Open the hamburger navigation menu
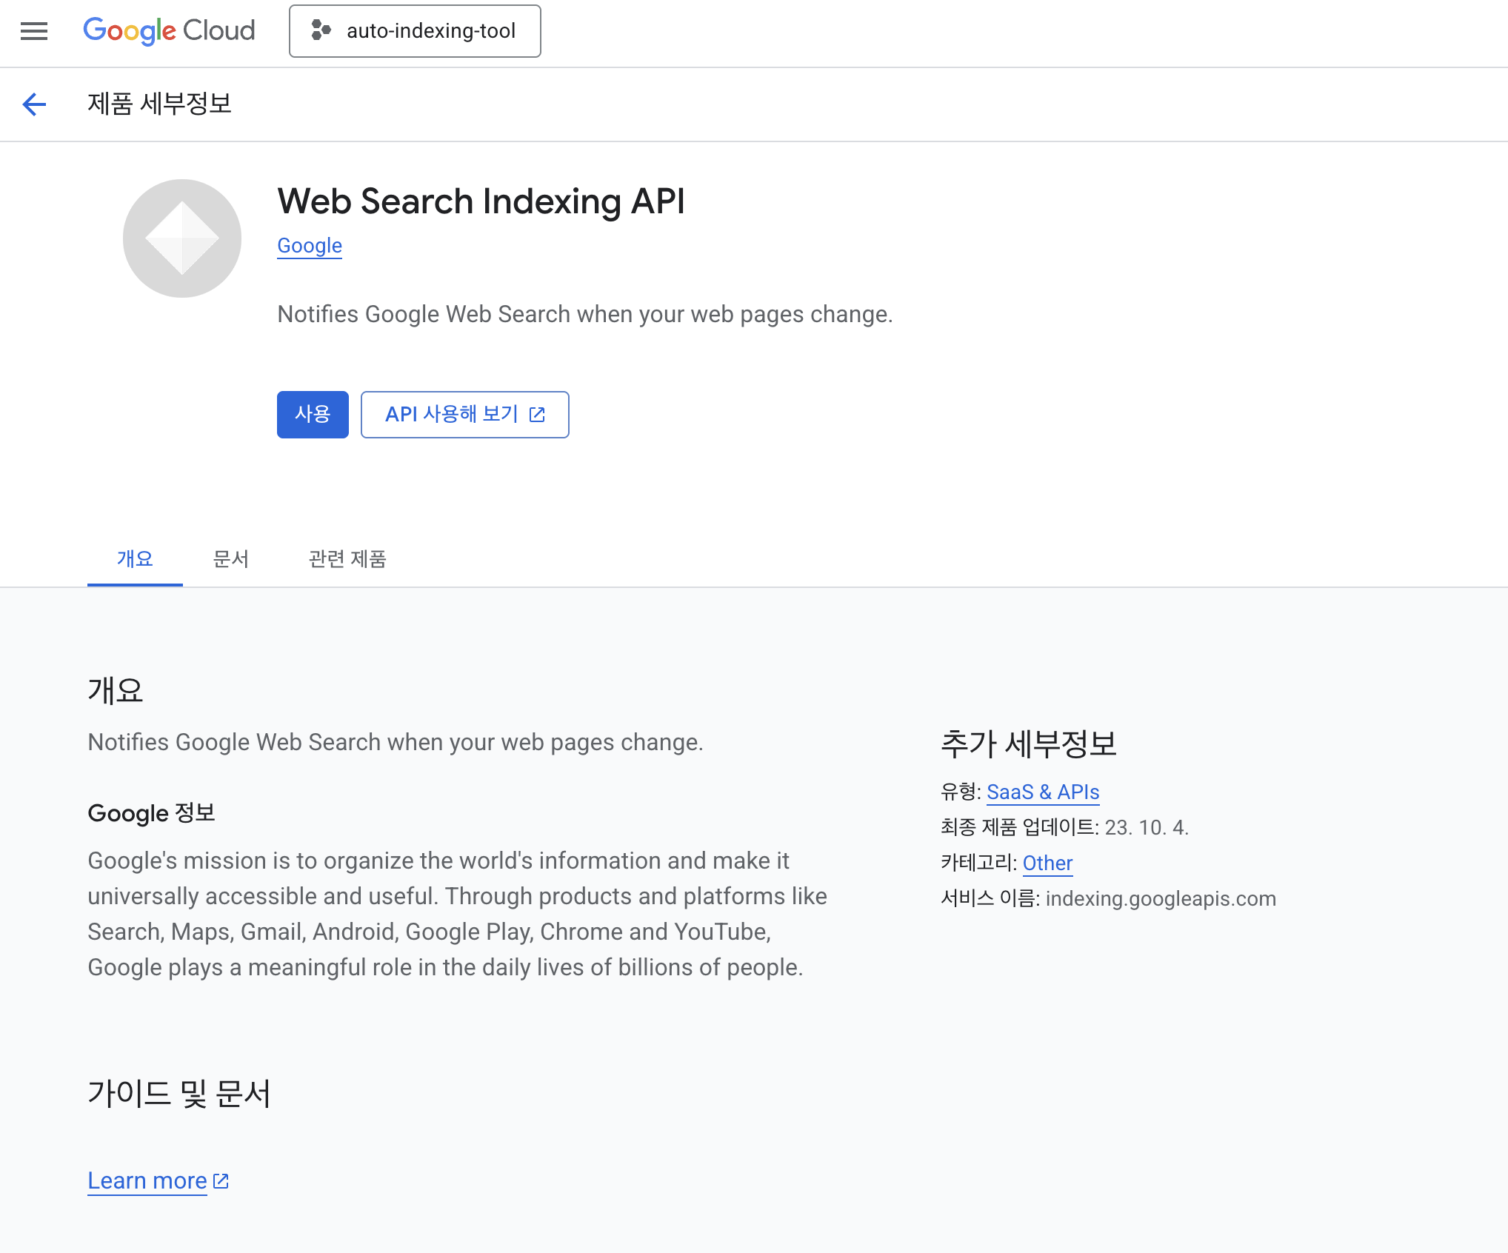The image size is (1508, 1253). point(34,31)
